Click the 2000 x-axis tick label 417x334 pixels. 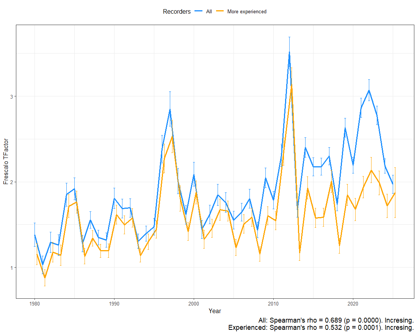pos(194,303)
